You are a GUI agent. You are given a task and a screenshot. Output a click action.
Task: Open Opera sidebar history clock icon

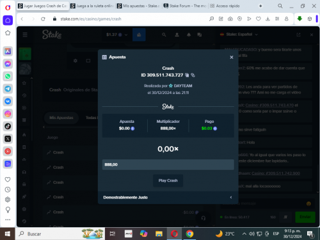[x=8, y=189]
